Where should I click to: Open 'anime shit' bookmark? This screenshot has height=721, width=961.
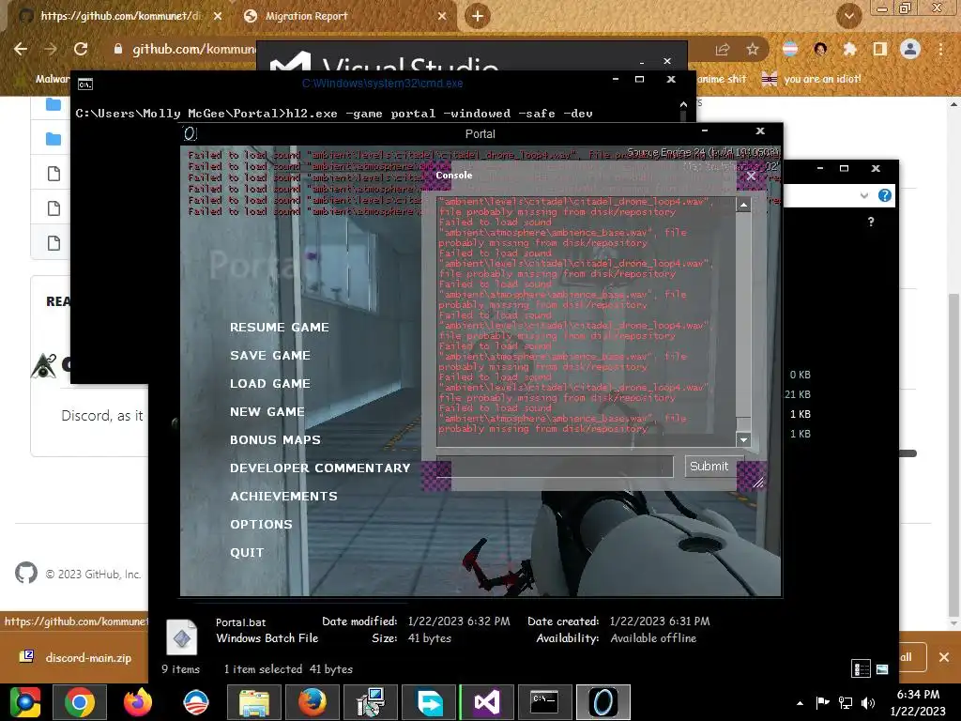722,79
